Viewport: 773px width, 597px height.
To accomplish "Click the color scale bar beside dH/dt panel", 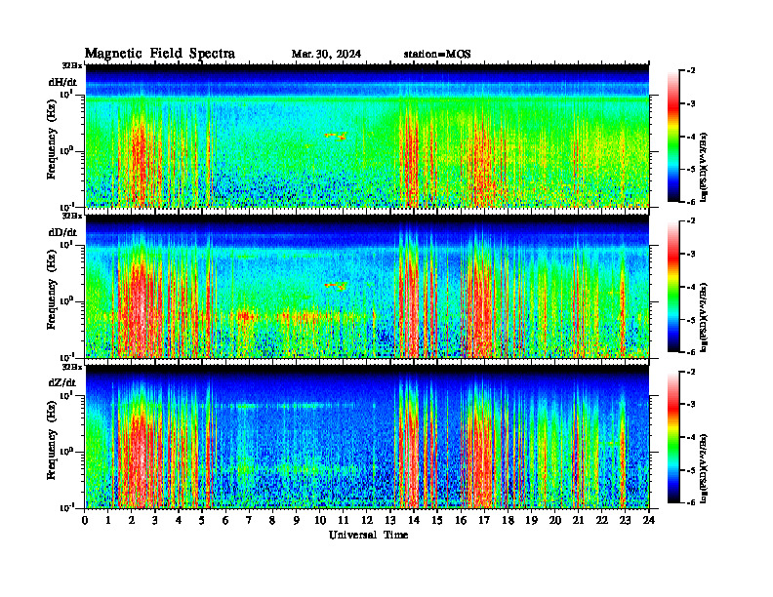I will pos(673,136).
